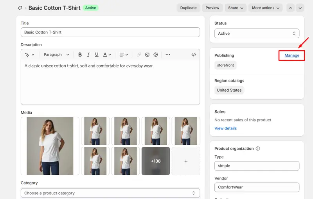The height and width of the screenshot is (199, 313).
Task: Toggle italic formatting in description
Action: (88, 55)
